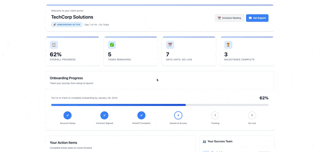Image resolution: width=320 pixels, height=152 pixels.
Task: Click the Contract Signed step label
Action: 104,123
